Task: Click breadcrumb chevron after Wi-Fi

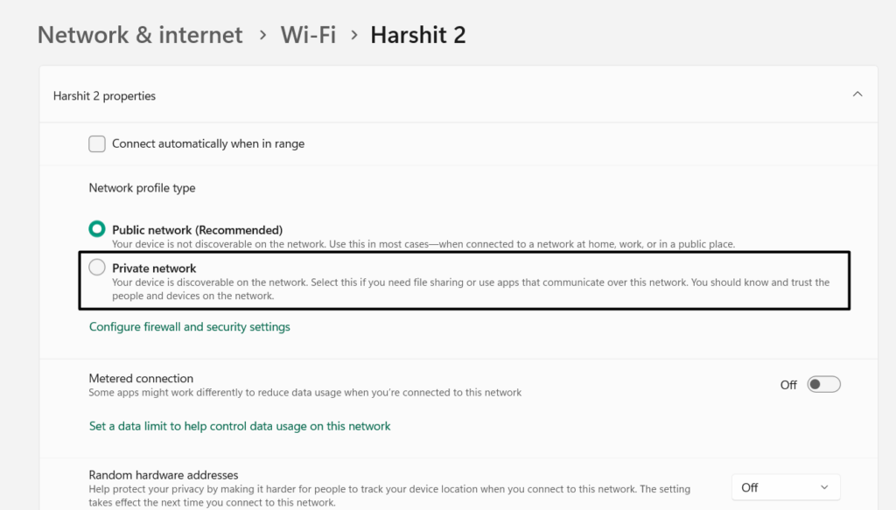Action: tap(353, 35)
